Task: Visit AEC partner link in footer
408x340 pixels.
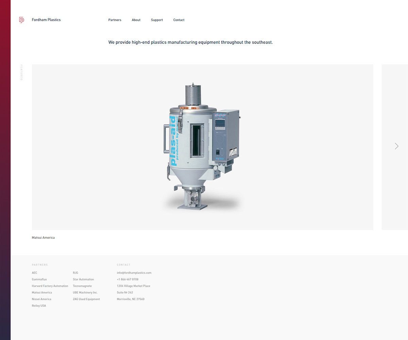Action: pyautogui.click(x=35, y=273)
